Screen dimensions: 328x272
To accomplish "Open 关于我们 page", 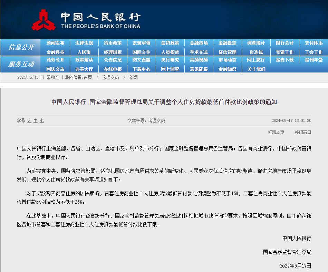I will coord(256,69).
